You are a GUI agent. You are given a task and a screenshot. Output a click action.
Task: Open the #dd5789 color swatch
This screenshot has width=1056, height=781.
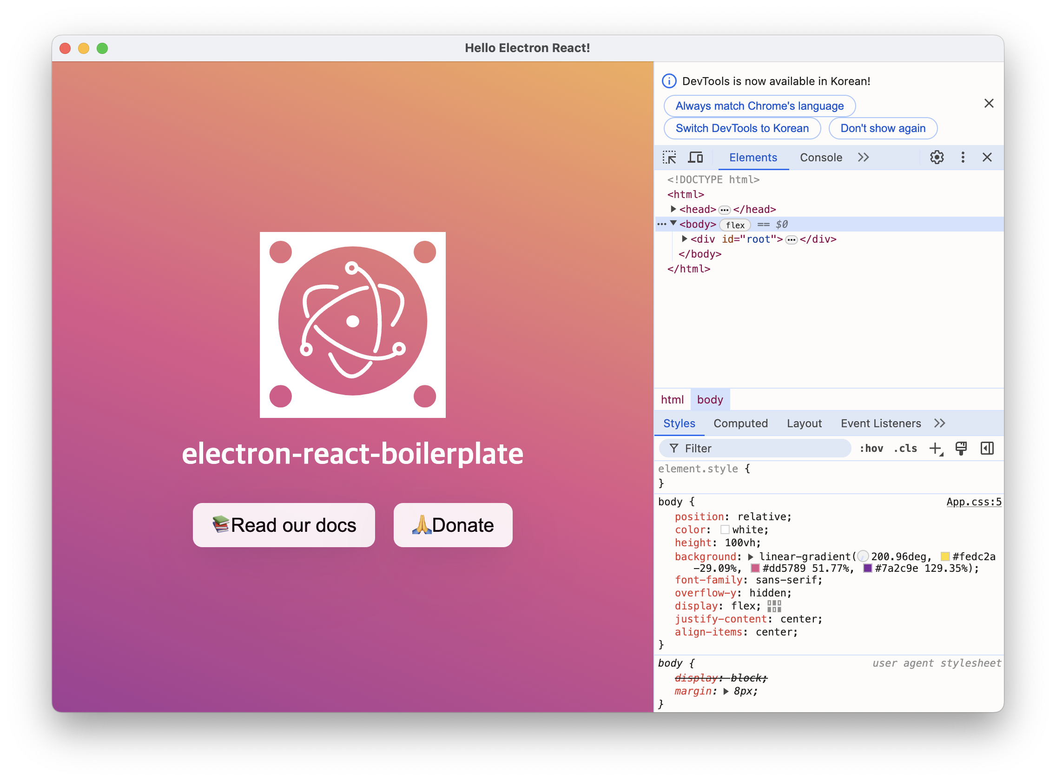tap(755, 569)
